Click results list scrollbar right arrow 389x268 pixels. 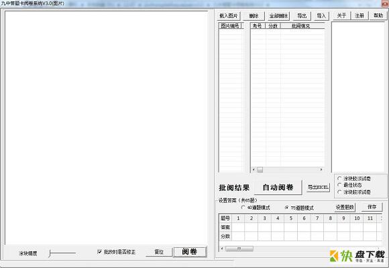[321, 170]
